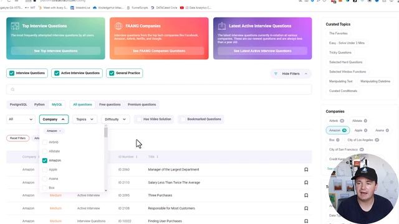
Task: Open Curated Conditionals topic
Action: tap(343, 91)
